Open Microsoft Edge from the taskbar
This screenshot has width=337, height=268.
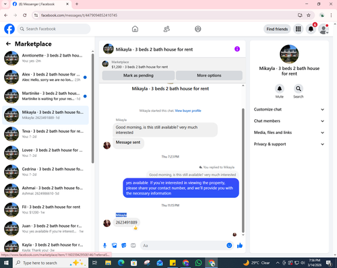pyautogui.click(x=121, y=263)
